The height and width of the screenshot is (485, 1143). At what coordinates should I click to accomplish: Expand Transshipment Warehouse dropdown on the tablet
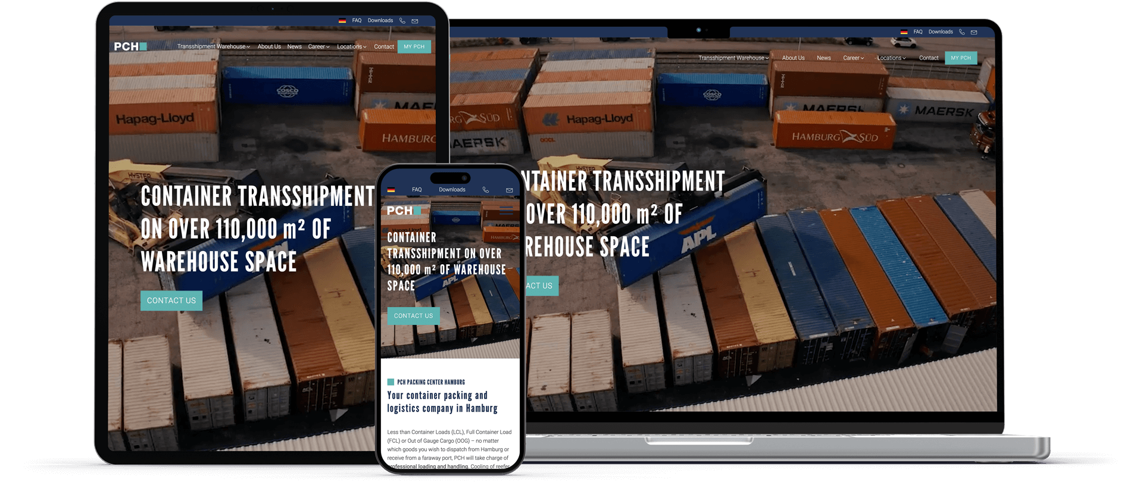click(214, 46)
